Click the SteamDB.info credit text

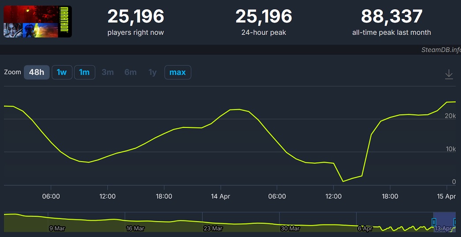[x=441, y=49]
